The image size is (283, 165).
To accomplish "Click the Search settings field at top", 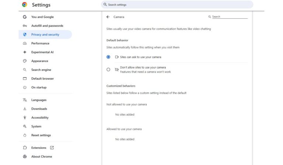I will coord(177,5).
